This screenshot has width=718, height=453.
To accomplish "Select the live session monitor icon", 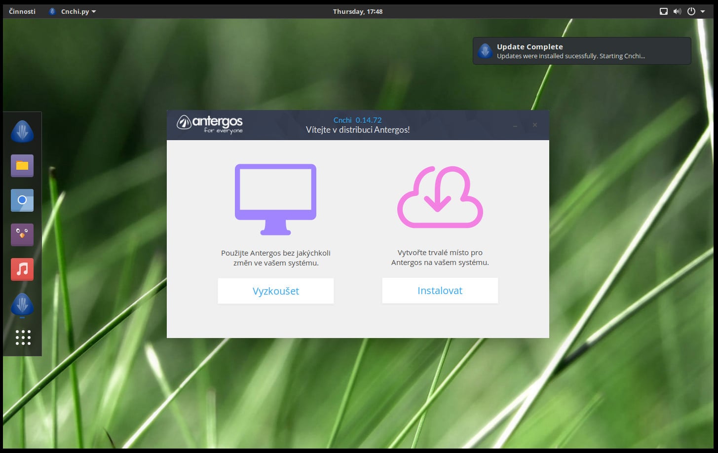I will (275, 199).
